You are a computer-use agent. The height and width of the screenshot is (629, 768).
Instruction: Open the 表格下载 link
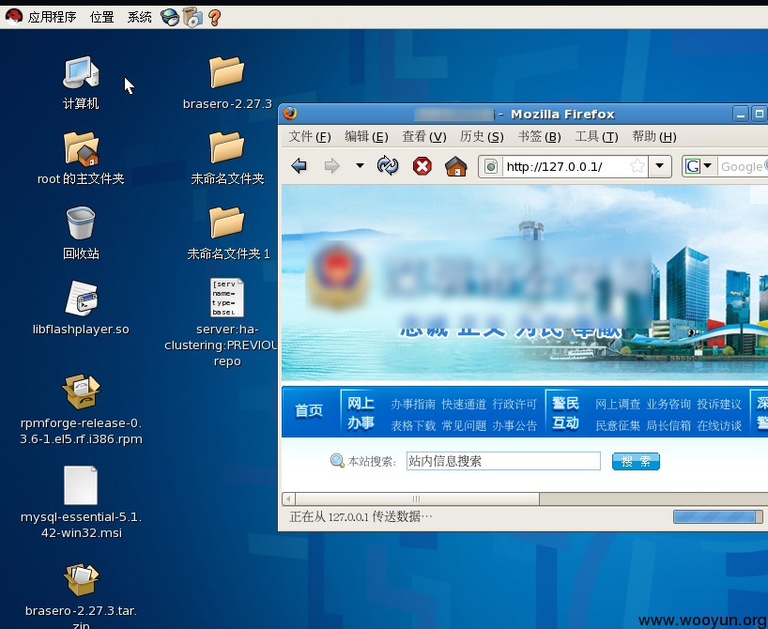pos(413,425)
